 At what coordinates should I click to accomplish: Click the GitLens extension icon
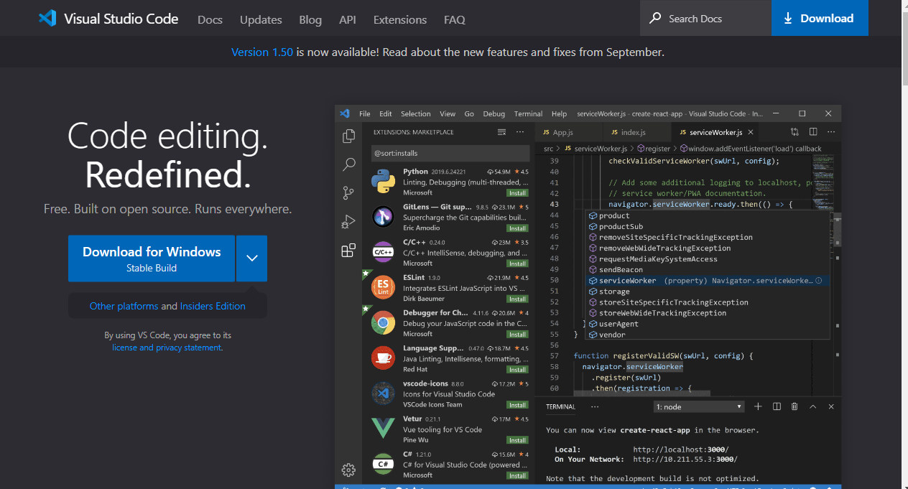[x=384, y=218]
